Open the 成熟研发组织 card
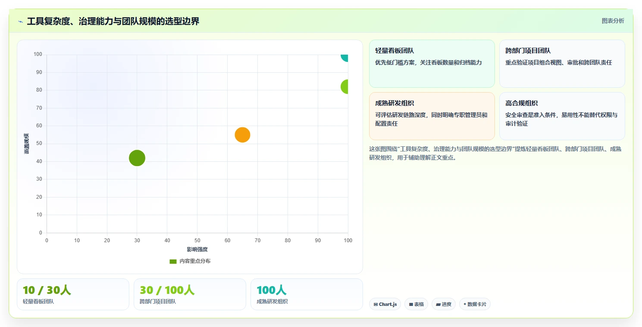 click(x=432, y=116)
